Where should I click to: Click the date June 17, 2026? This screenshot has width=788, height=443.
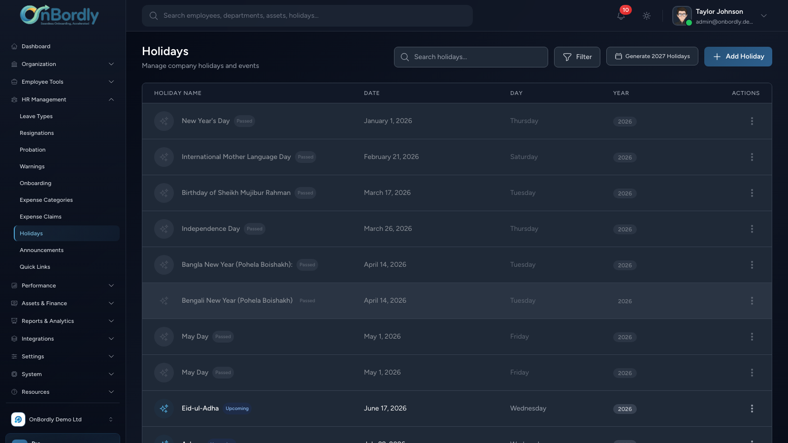385,409
